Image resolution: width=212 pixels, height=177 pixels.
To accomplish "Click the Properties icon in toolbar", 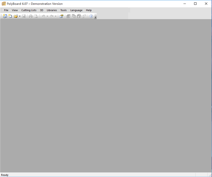I will click(x=61, y=16).
